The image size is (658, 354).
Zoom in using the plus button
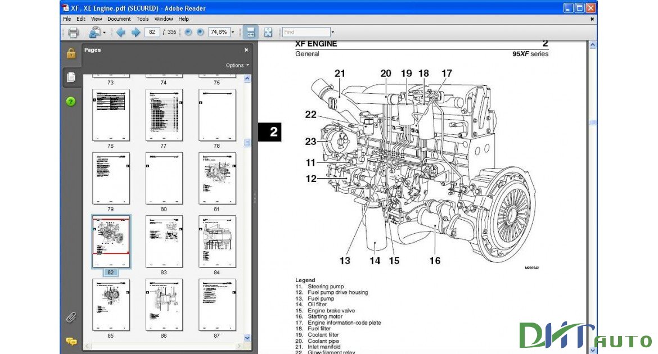(201, 32)
